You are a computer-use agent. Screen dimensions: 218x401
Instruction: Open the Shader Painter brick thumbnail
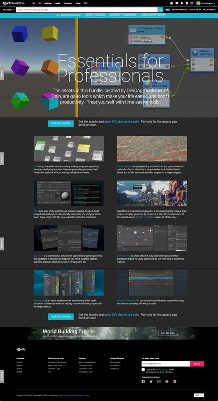(x=152, y=149)
